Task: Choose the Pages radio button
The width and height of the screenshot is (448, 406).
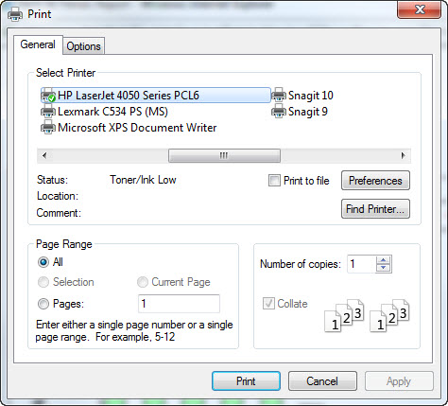Action: point(43,304)
